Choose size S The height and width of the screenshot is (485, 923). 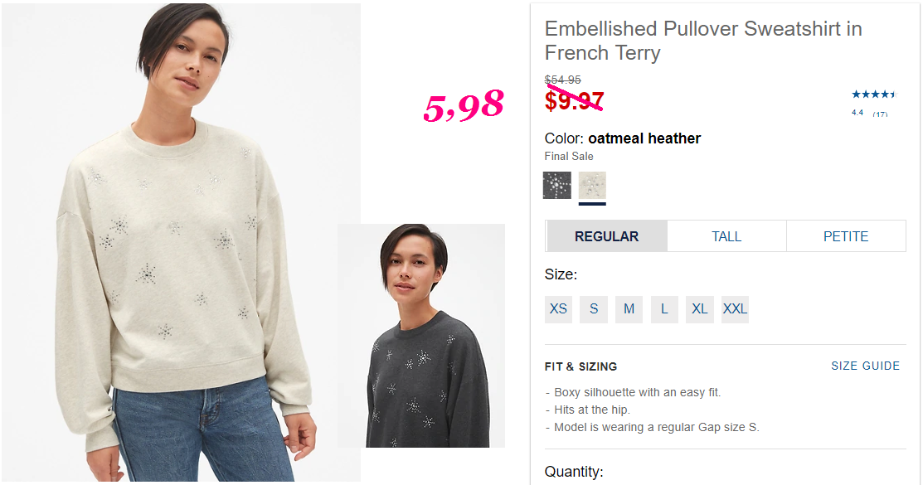coord(594,309)
